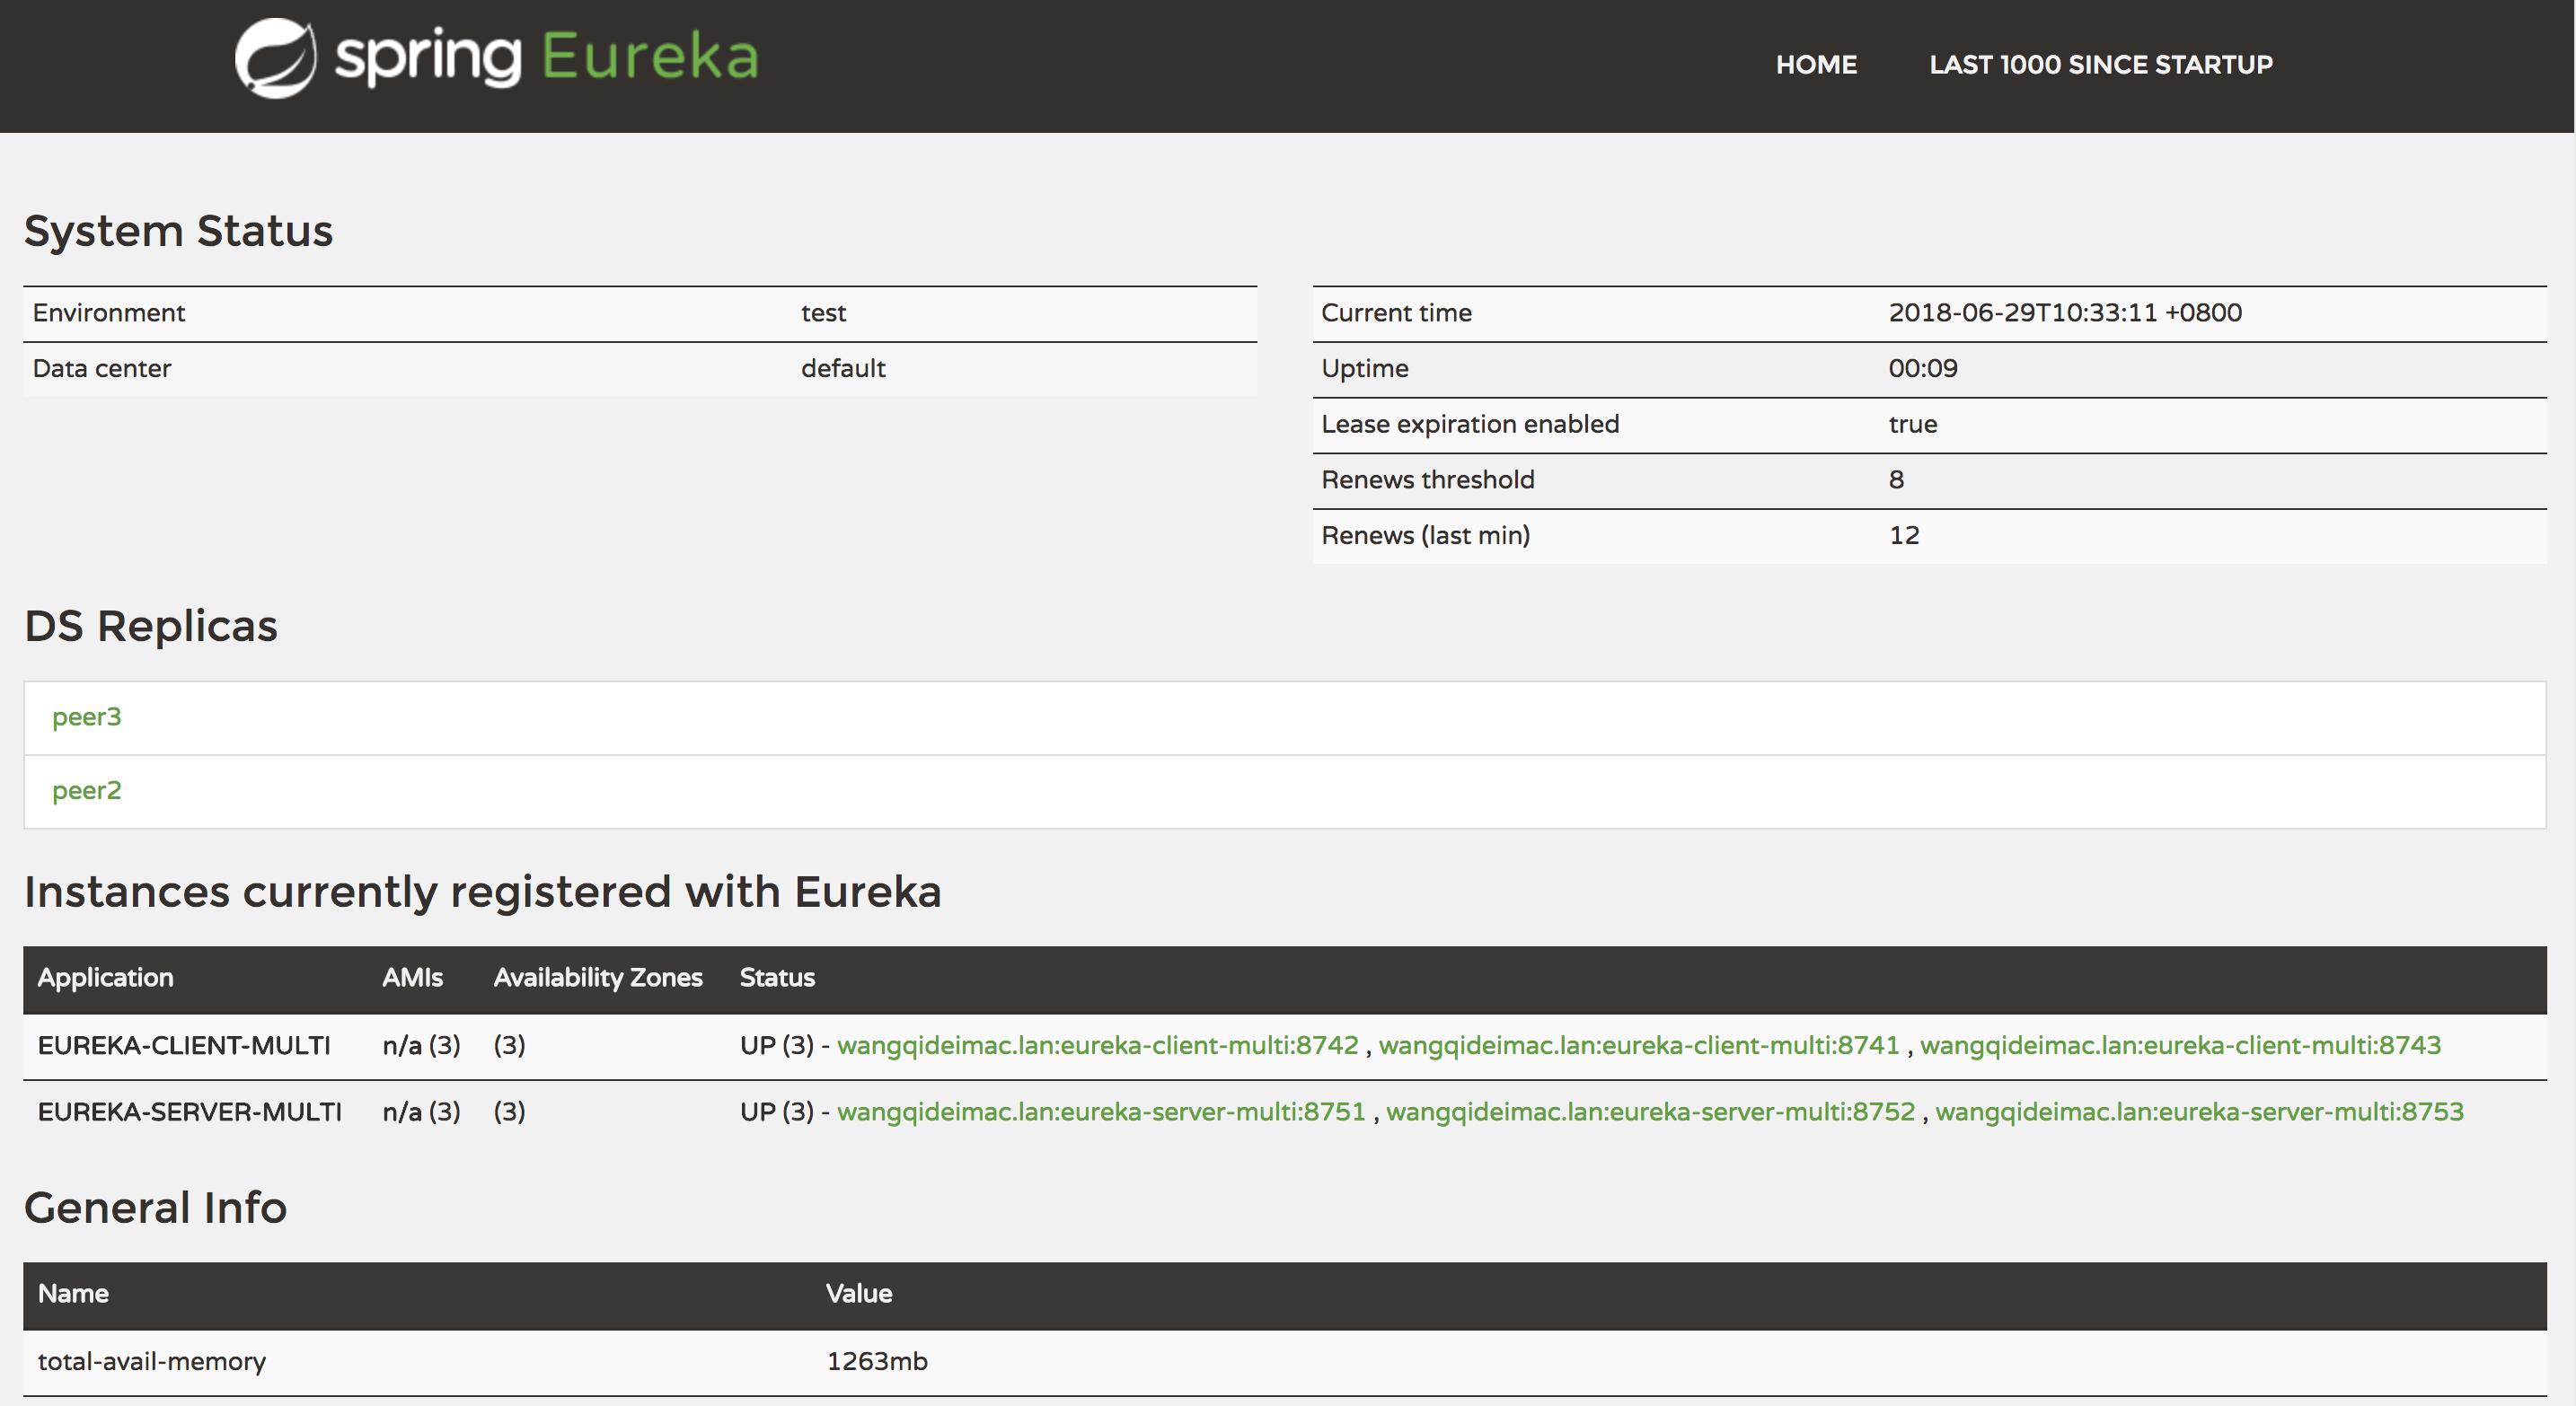Click the Status column header

point(777,979)
